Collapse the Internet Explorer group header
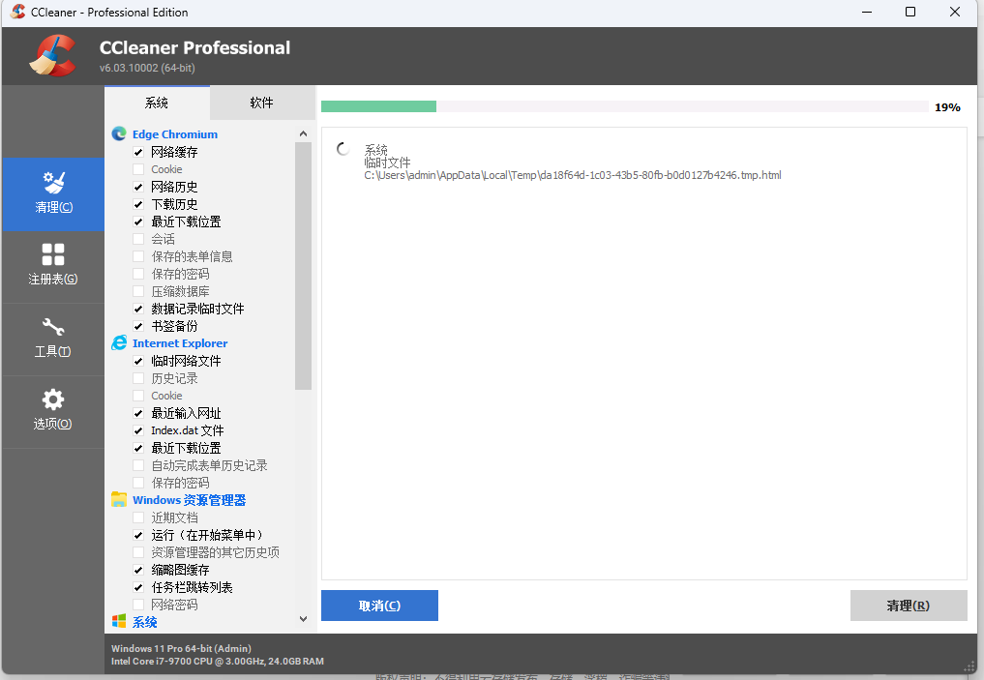This screenshot has width=984, height=680. pyautogui.click(x=180, y=343)
